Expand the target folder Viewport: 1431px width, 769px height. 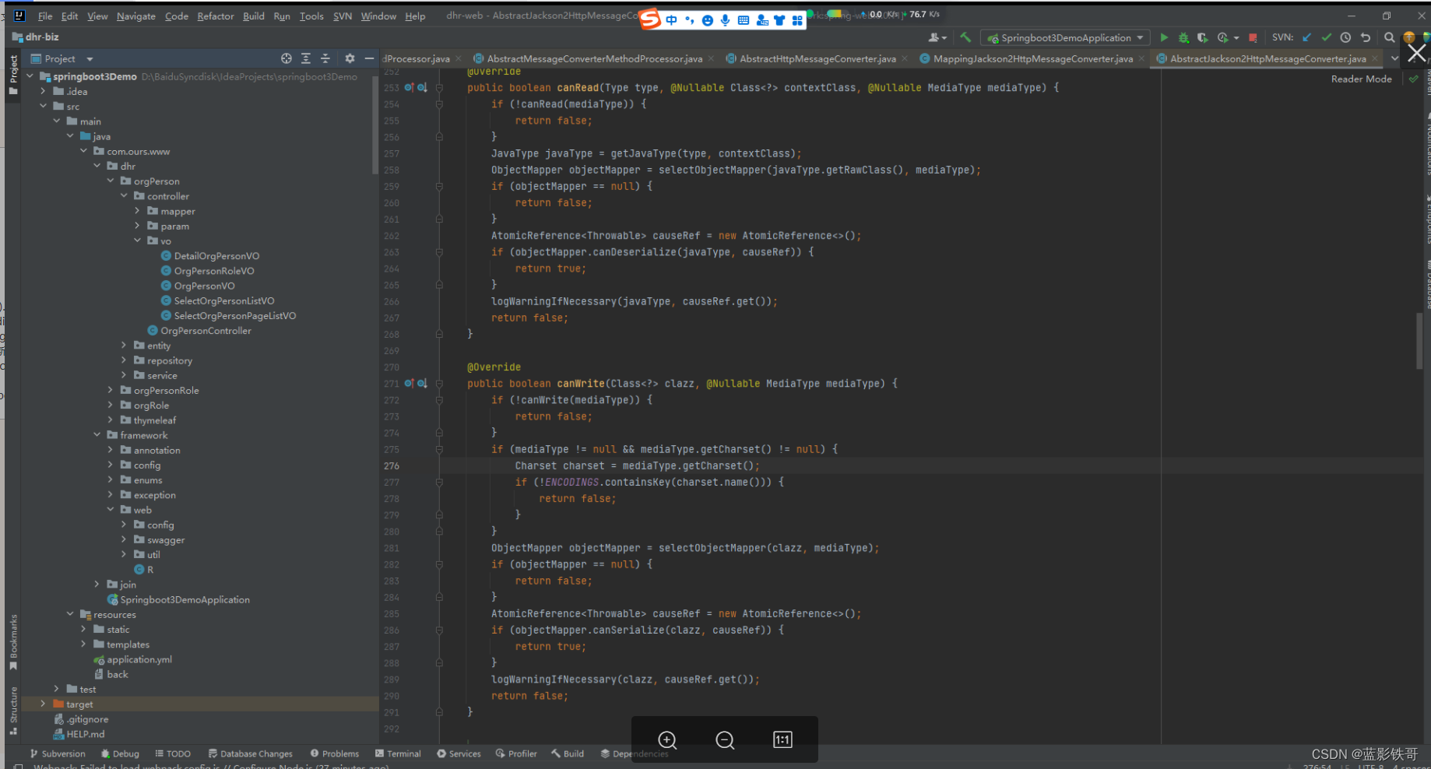(44, 704)
